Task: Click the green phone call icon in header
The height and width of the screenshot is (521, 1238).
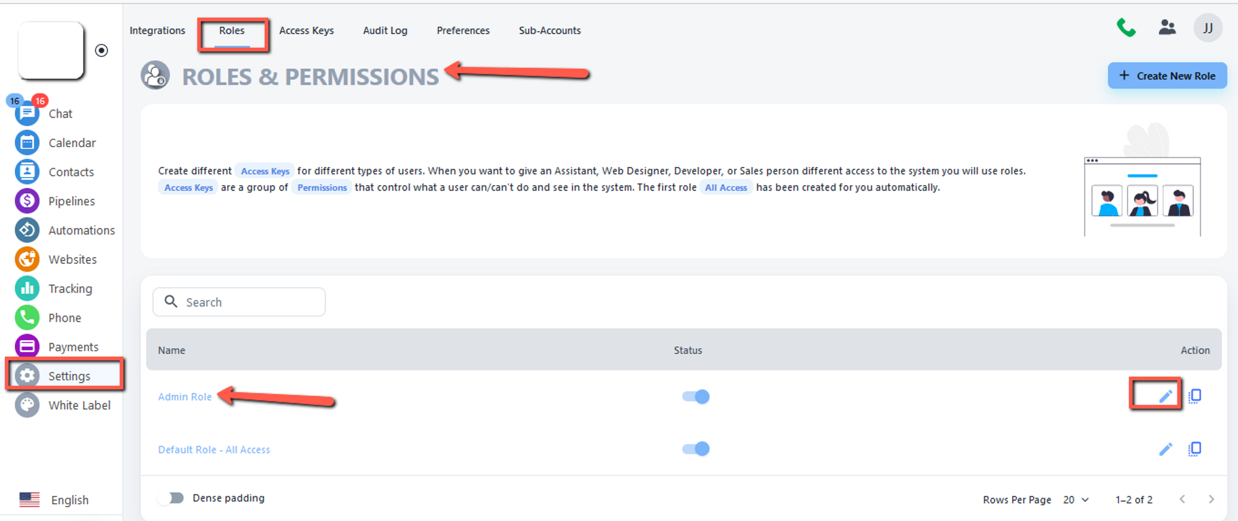Action: [x=1126, y=28]
